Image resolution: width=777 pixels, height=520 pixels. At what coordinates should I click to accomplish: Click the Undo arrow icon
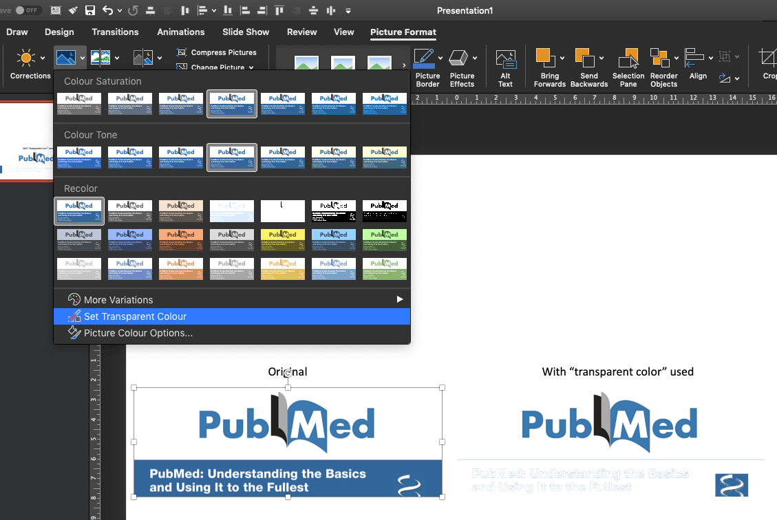(107, 10)
